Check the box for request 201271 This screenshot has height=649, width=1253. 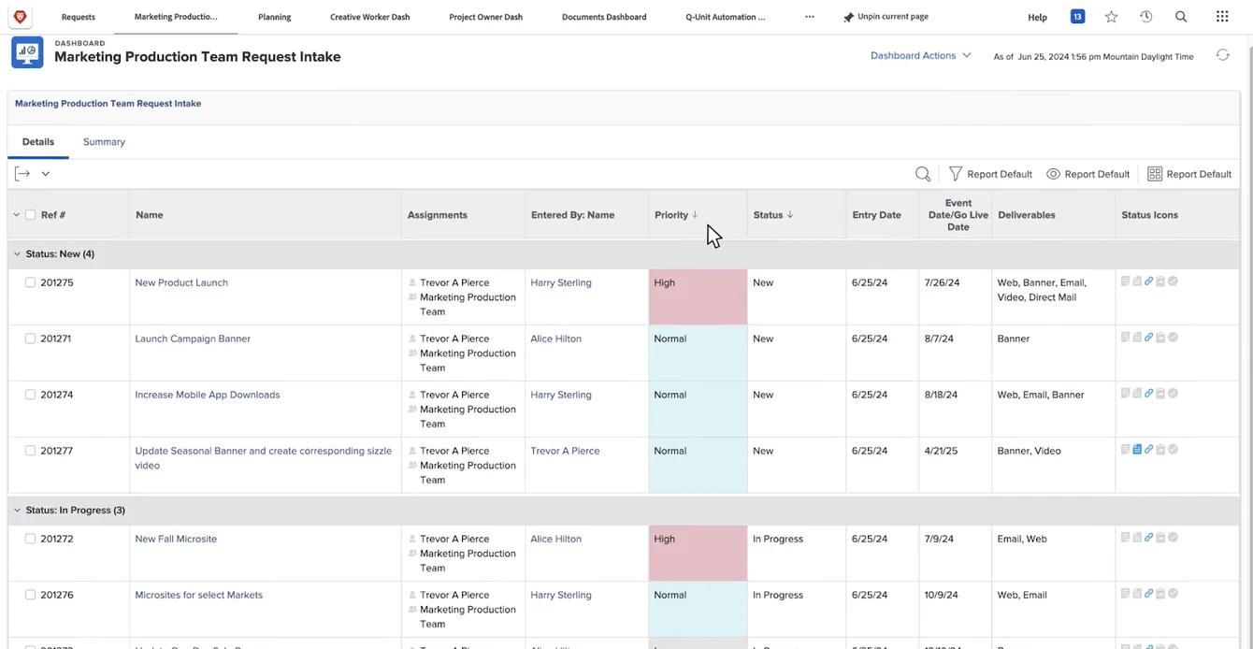(x=30, y=339)
